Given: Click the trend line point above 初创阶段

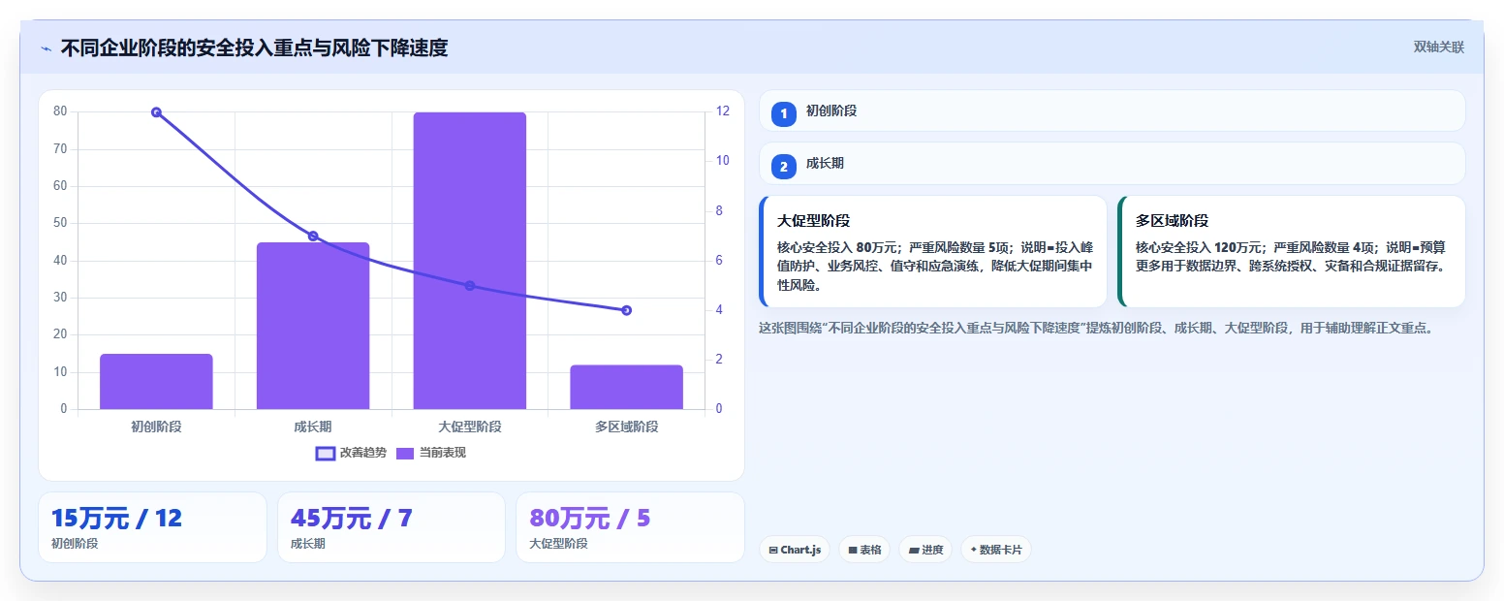Looking at the screenshot, I should click(x=156, y=112).
